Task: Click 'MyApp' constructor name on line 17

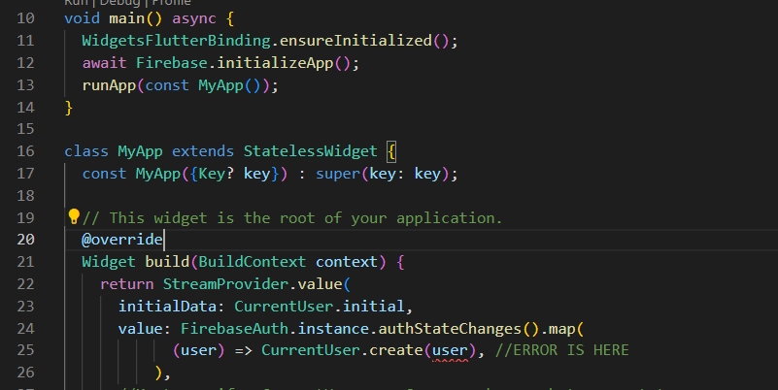Action: pos(158,174)
